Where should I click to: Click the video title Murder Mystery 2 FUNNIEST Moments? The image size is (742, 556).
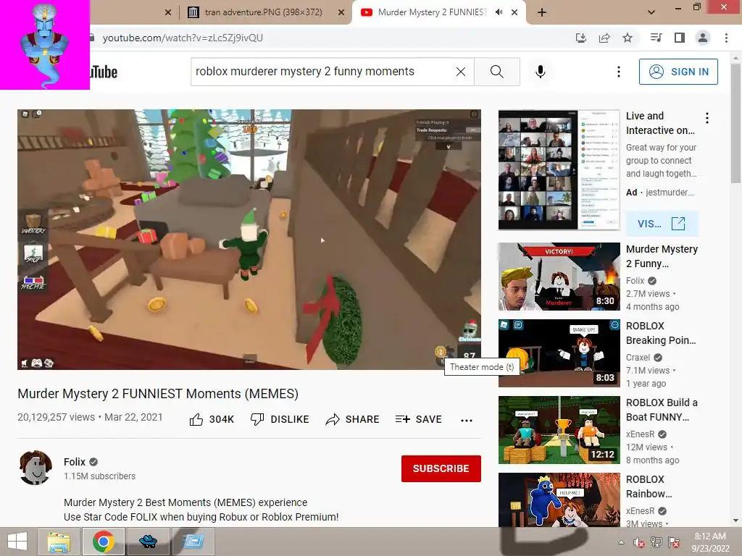click(158, 394)
